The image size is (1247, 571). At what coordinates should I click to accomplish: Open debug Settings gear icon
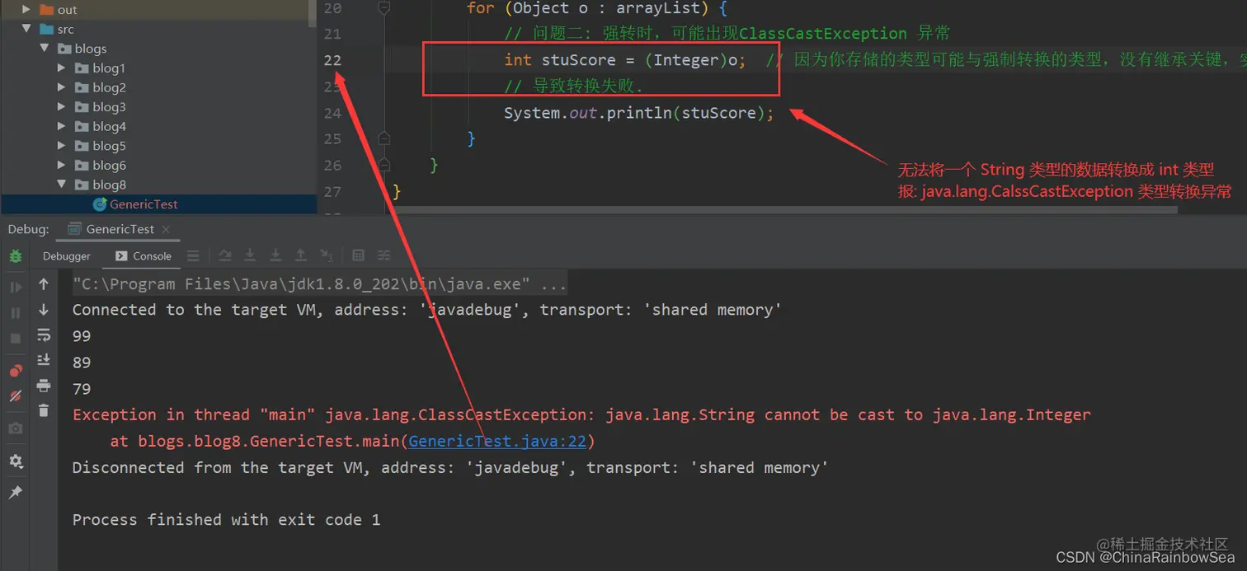(16, 461)
